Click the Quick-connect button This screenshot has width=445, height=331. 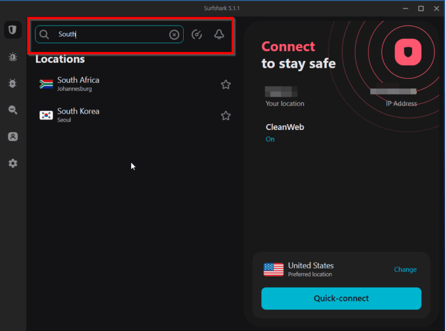coord(341,299)
